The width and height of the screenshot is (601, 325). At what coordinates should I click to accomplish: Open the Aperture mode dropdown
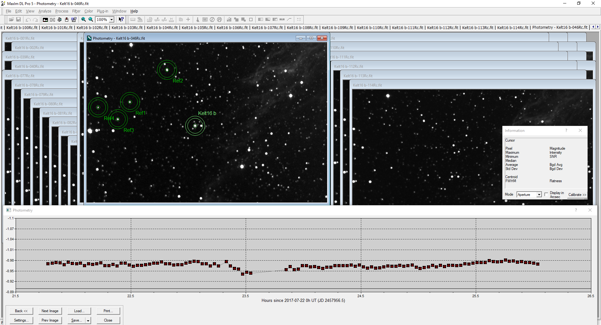[x=539, y=195]
